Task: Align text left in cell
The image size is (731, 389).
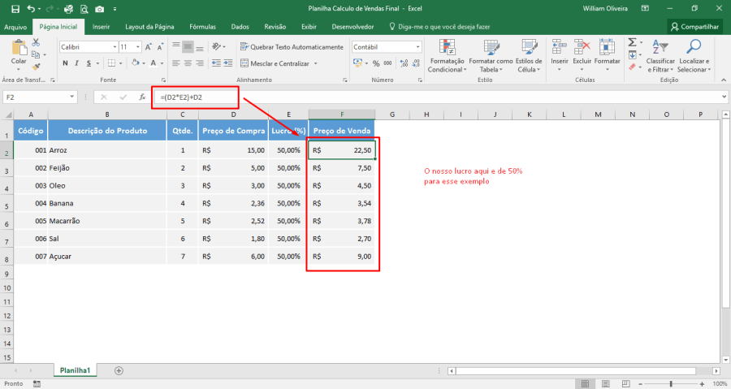Action: click(x=175, y=63)
